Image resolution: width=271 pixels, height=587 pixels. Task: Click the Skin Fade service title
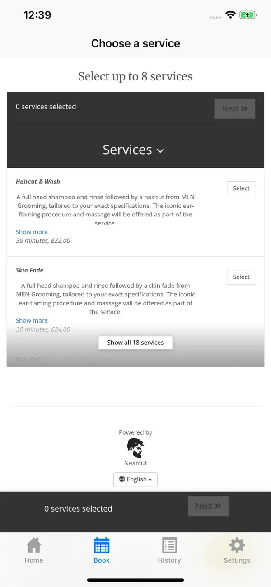point(29,270)
